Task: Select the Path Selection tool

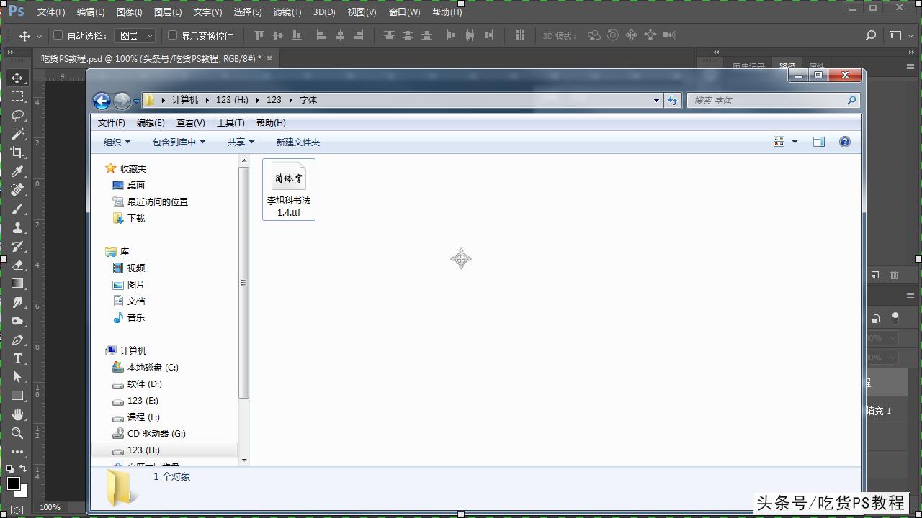Action: tap(17, 377)
